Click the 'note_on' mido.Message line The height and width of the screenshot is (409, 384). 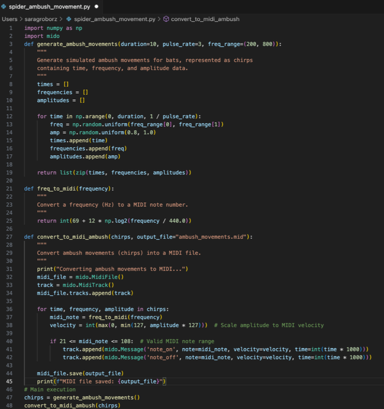click(x=215, y=349)
